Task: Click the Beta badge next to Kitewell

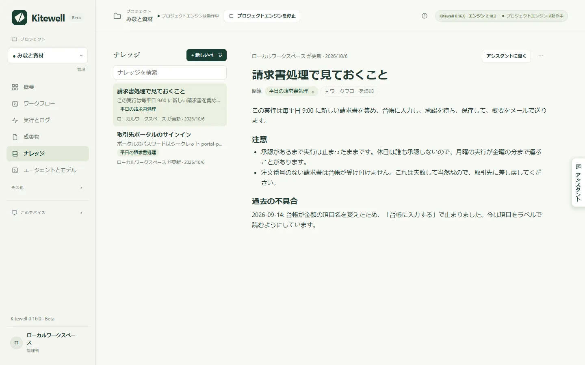Action: (x=76, y=18)
